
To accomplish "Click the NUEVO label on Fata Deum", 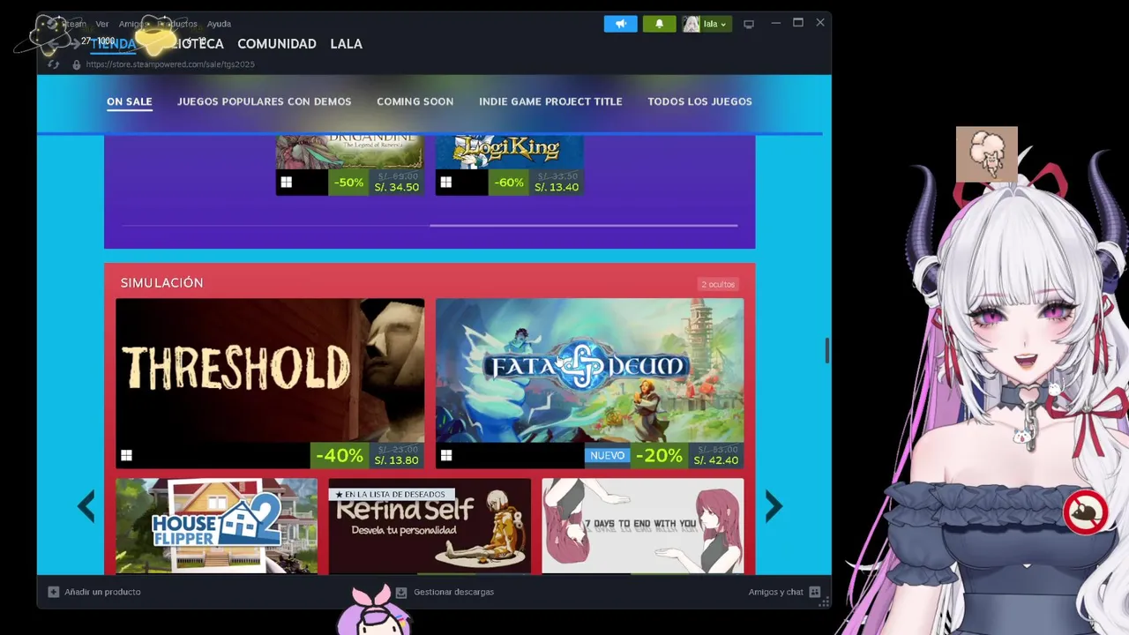I will coord(607,456).
